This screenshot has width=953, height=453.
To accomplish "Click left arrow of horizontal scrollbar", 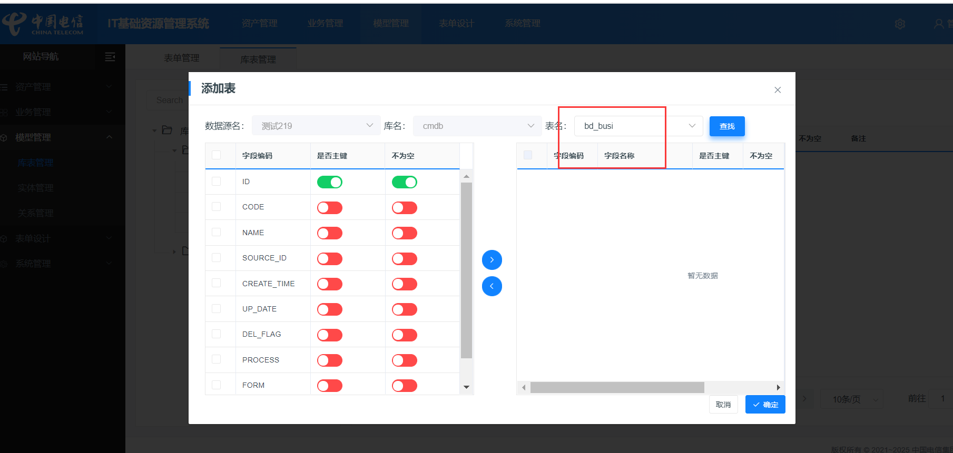I will tap(523, 388).
